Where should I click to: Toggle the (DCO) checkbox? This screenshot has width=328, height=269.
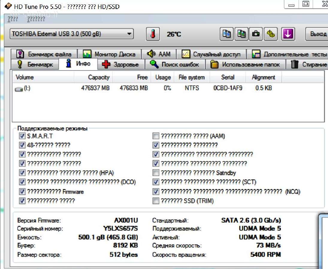22,182
